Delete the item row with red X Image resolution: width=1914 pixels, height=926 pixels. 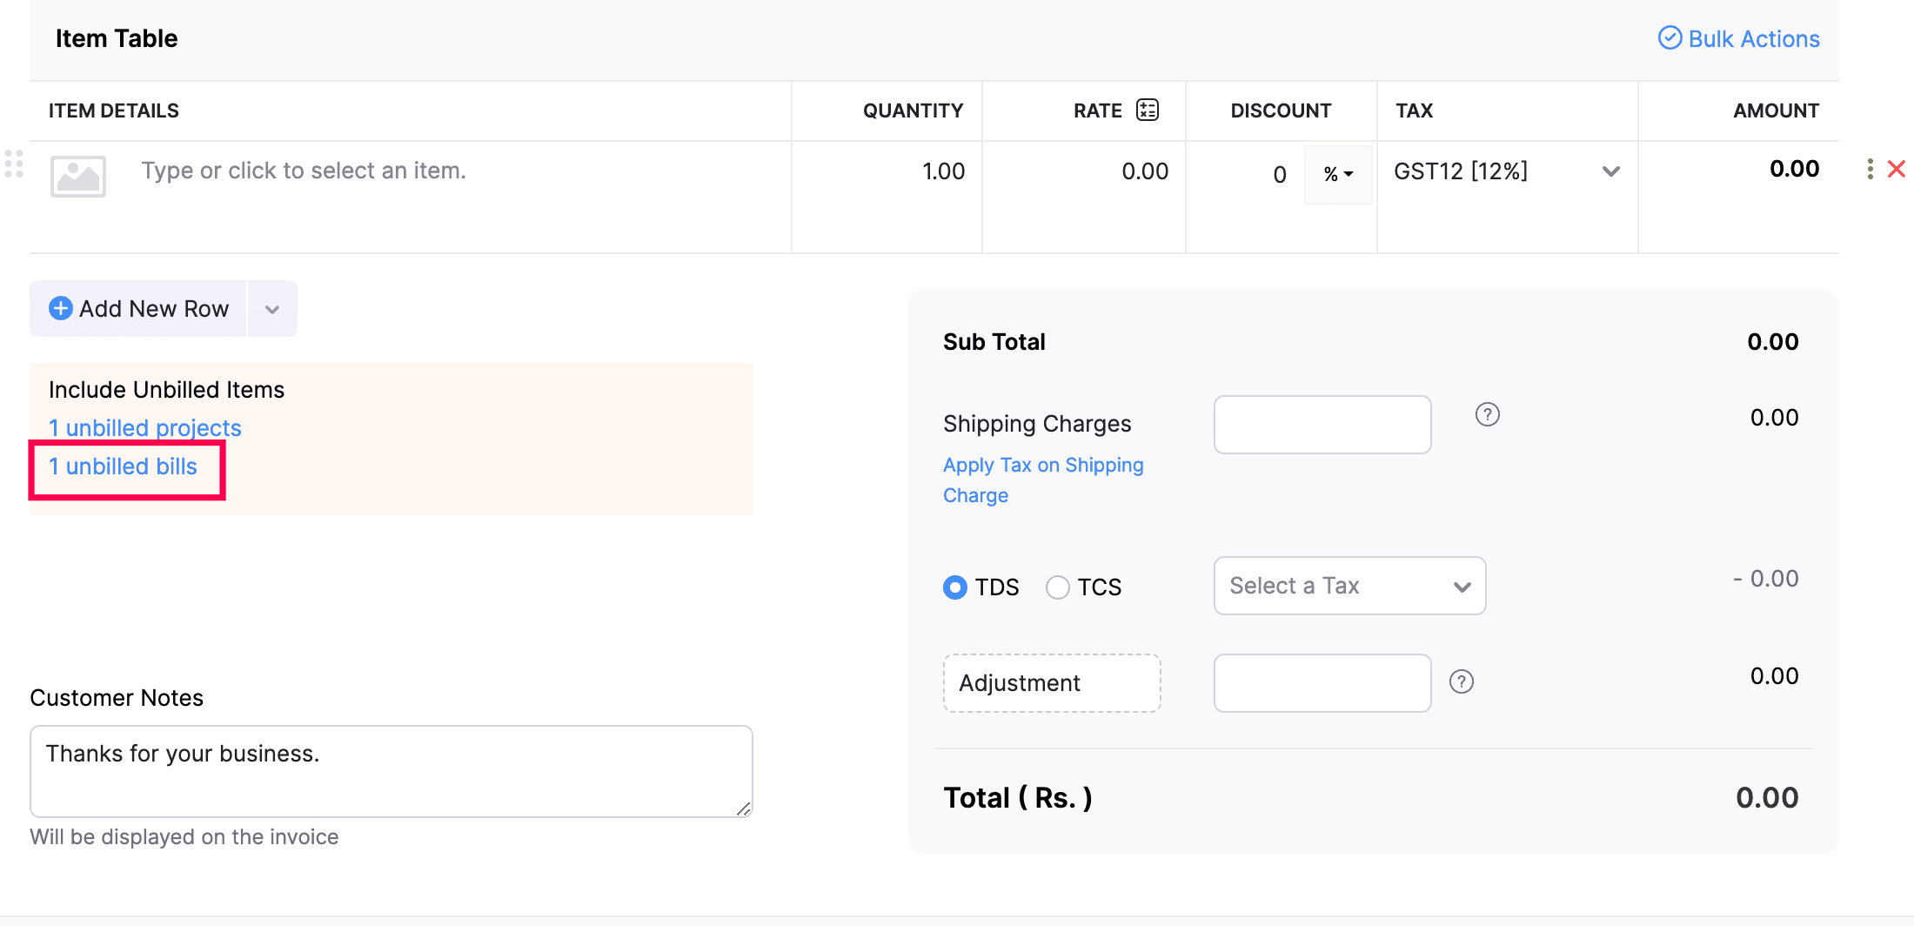[1897, 169]
